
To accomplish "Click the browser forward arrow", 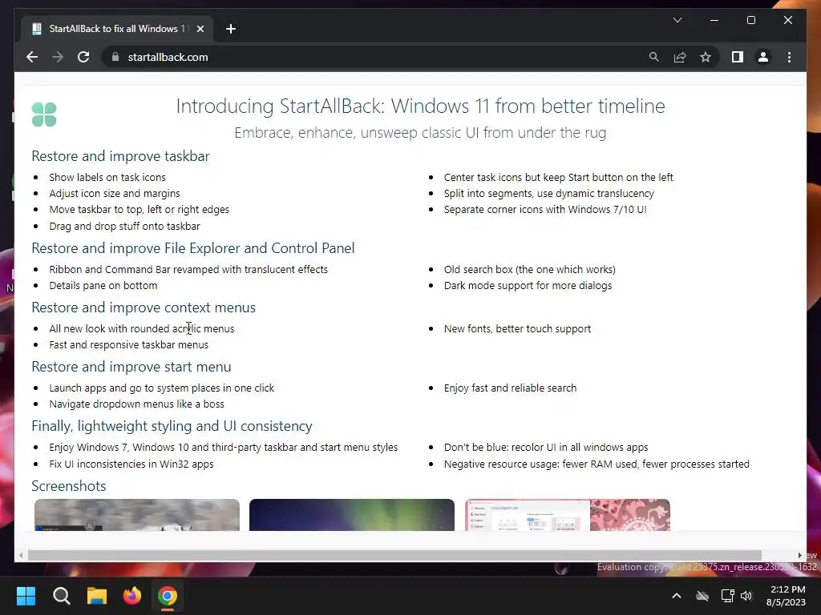I will tap(58, 57).
